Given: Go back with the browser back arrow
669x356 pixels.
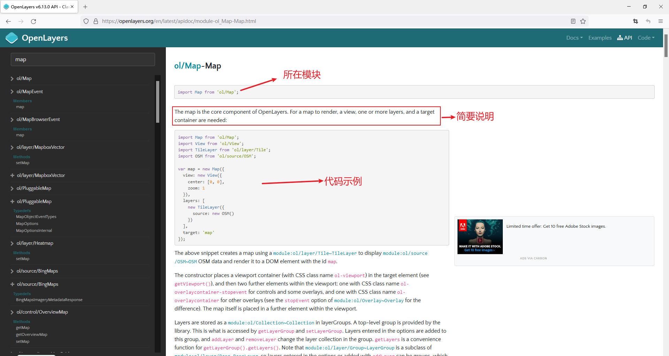Looking at the screenshot, I should pyautogui.click(x=8, y=21).
